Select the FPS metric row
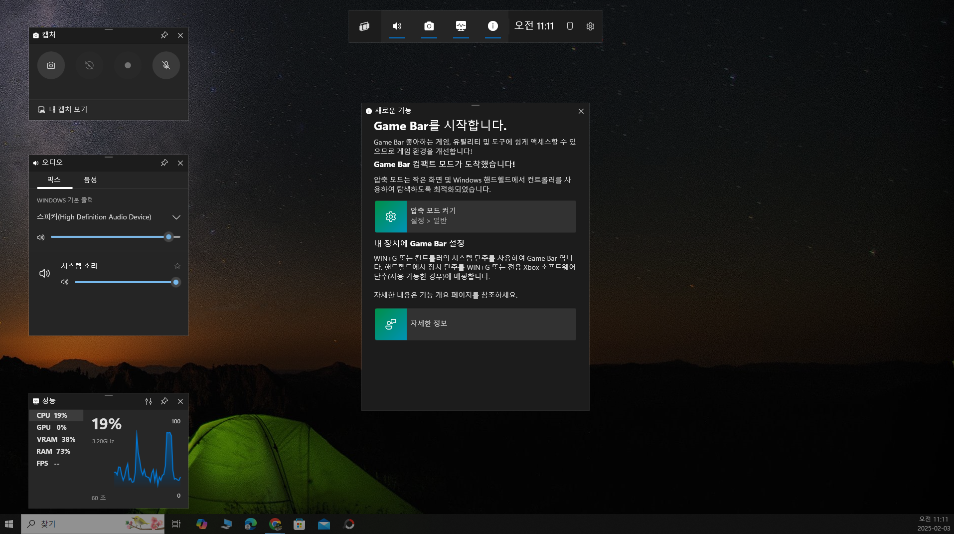This screenshot has width=954, height=534. coord(56,464)
